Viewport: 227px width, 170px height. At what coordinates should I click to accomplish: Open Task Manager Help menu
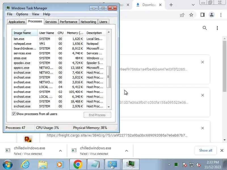coord(47,14)
